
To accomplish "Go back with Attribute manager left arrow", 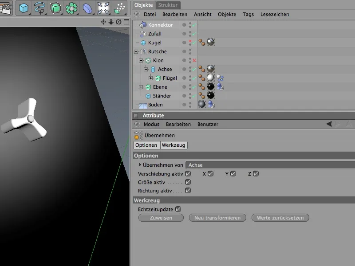I will click(x=329, y=124).
